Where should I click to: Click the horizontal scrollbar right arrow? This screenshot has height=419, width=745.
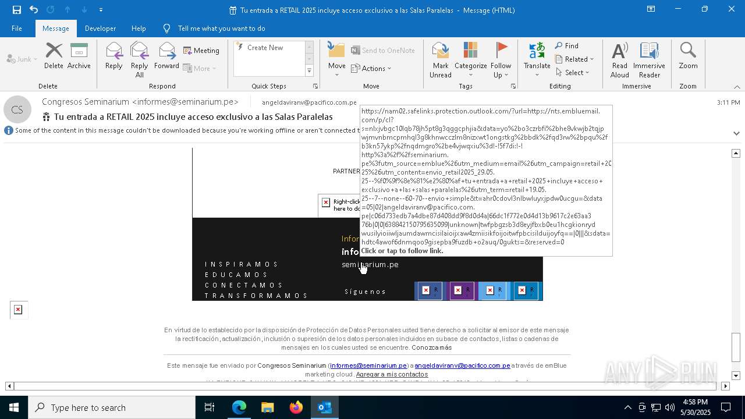pos(725,386)
